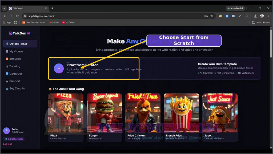Click the site information icon in address bar

click(25, 16)
